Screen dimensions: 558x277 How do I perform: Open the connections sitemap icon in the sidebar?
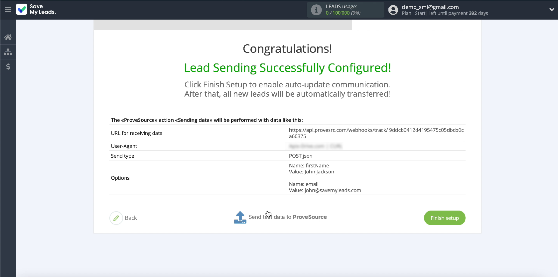pos(8,52)
